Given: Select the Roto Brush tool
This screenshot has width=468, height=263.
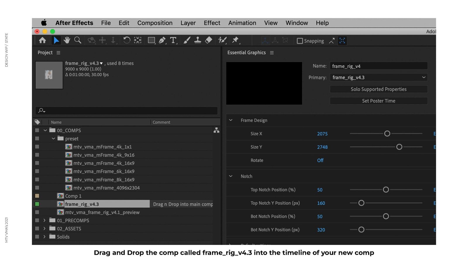Looking at the screenshot, I should (222, 40).
